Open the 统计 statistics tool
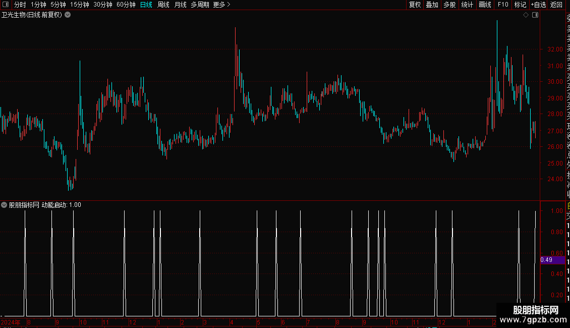This screenshot has width=570, height=328. (467, 5)
